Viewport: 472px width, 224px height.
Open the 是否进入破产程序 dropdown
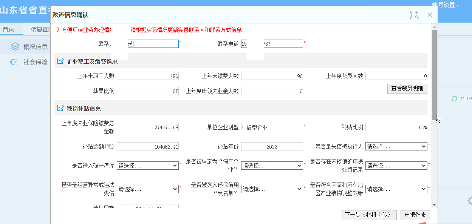pyautogui.click(x=147, y=166)
